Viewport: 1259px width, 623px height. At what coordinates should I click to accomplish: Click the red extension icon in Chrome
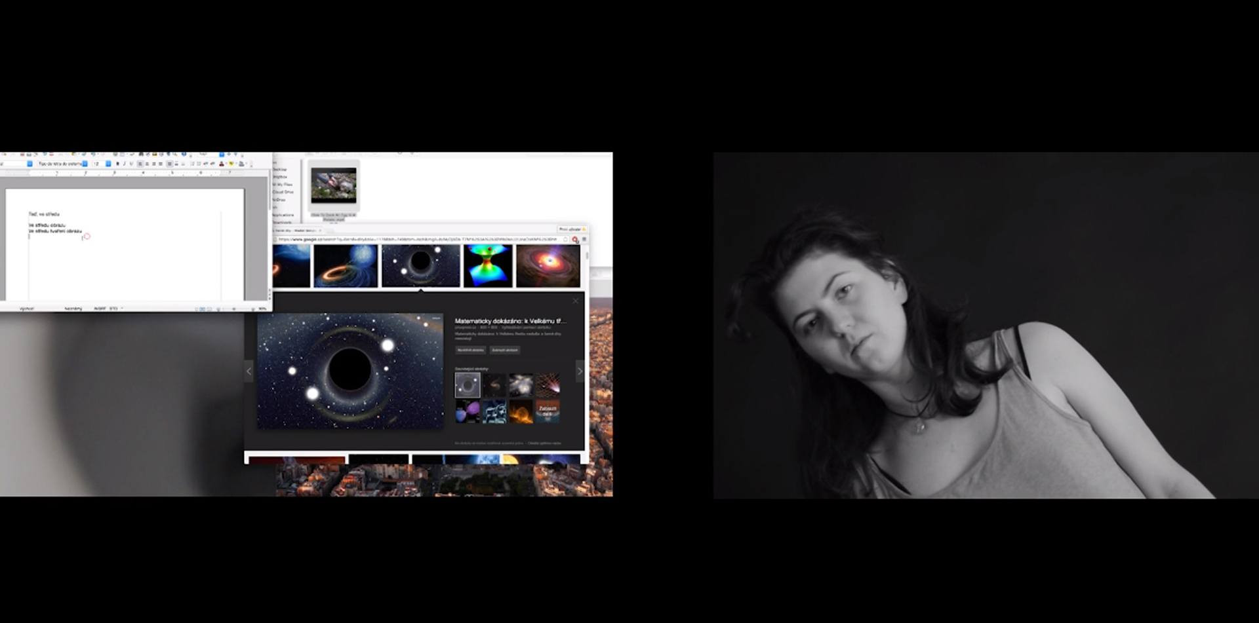[575, 240]
